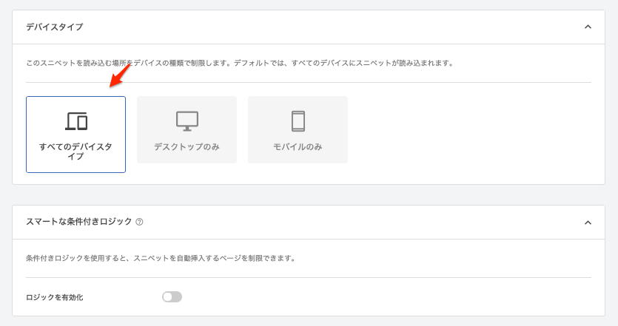This screenshot has height=326, width=618.
Task: Click the mobile phone icon
Action: 298,121
